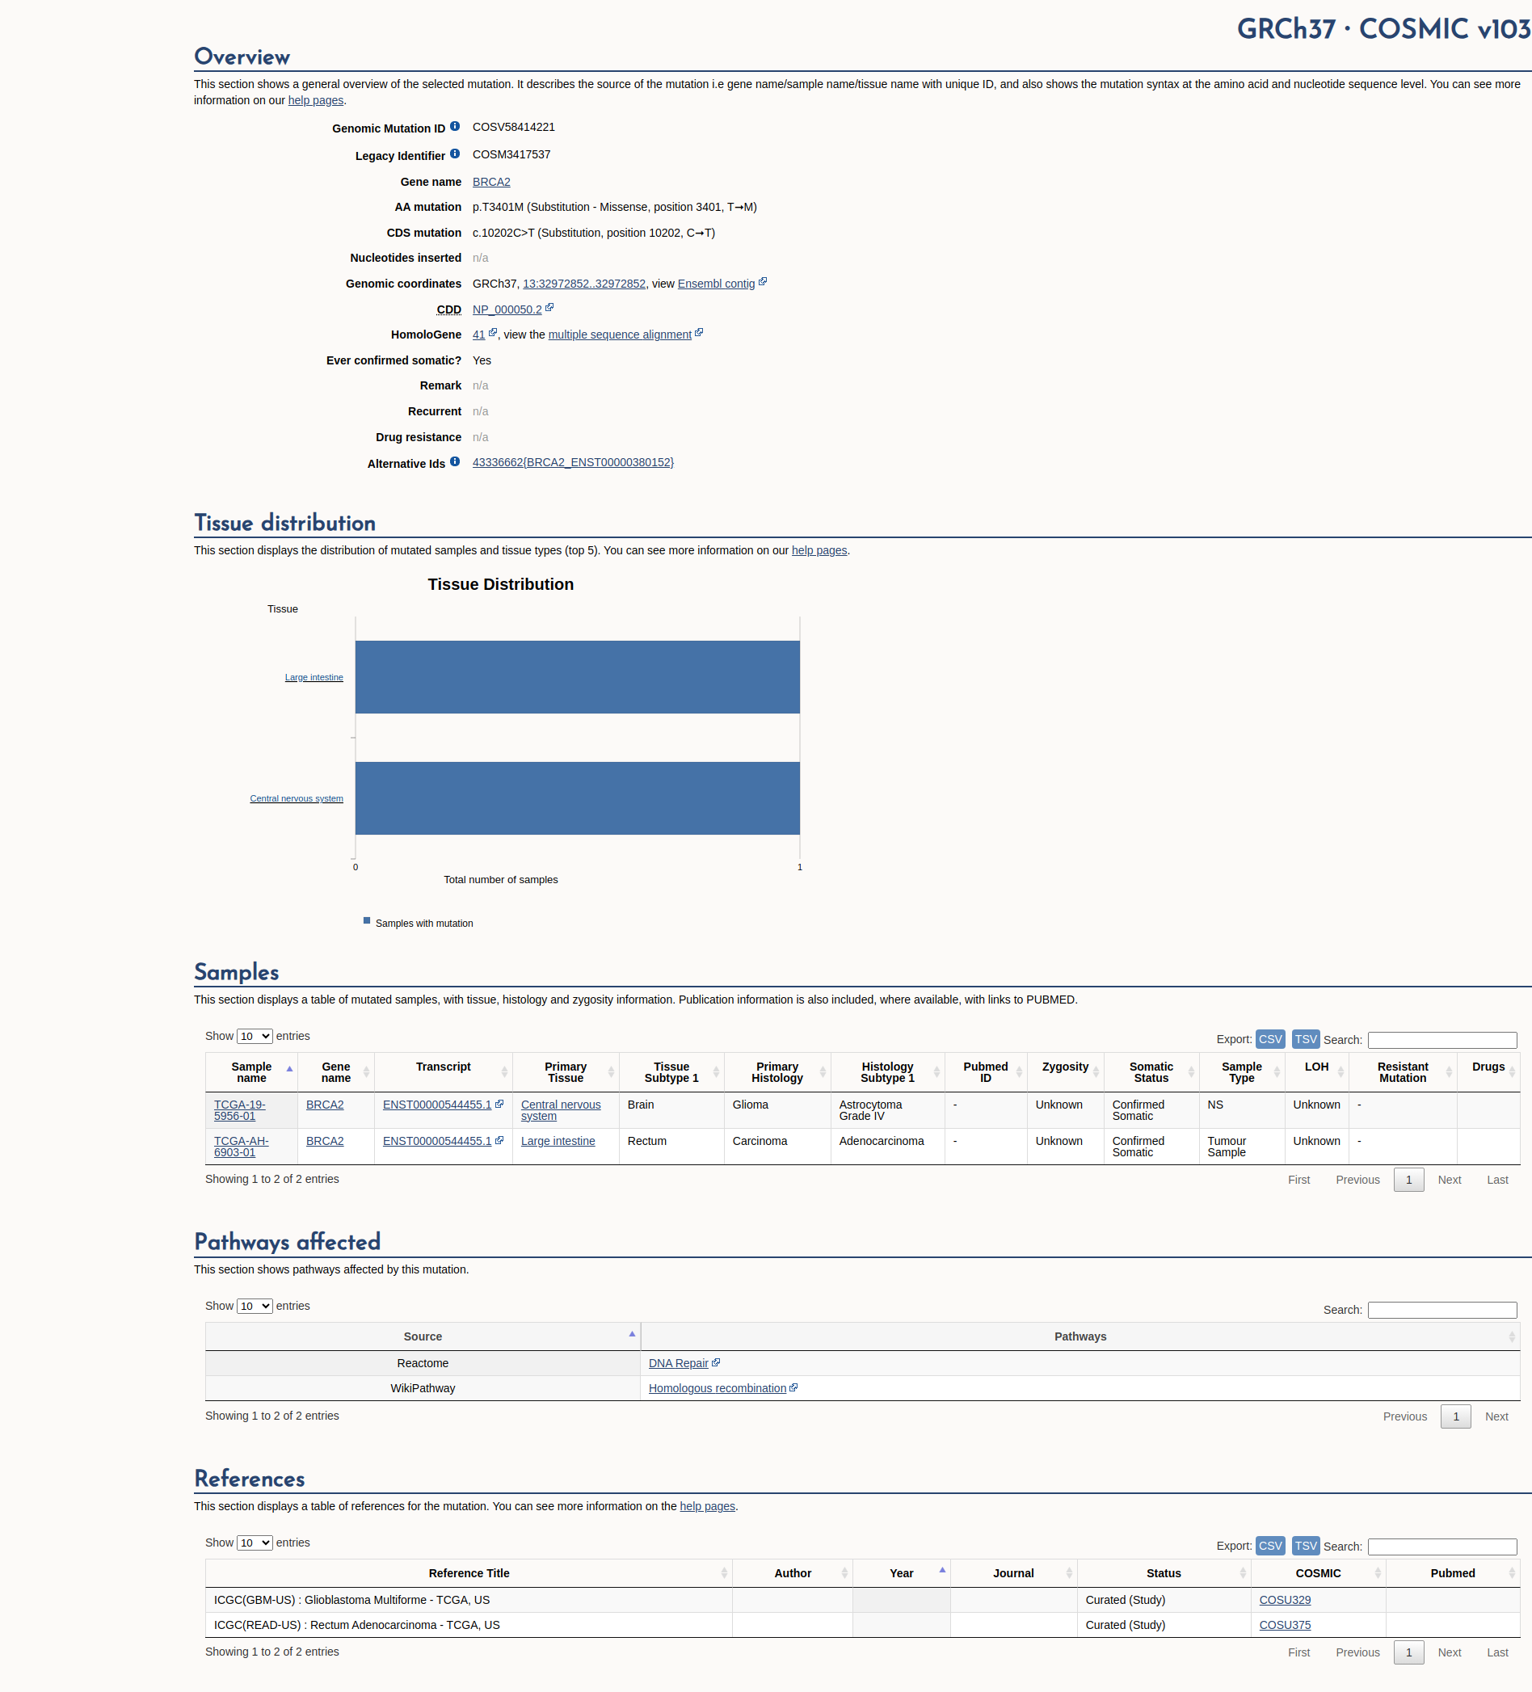Open genomic coordinates 13:32972852..32972852 link
This screenshot has width=1532, height=1692.
[x=584, y=284]
